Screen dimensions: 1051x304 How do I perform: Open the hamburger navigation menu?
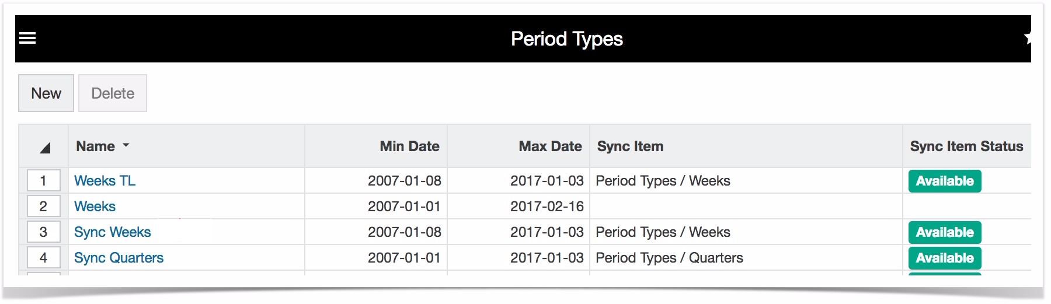coord(27,39)
